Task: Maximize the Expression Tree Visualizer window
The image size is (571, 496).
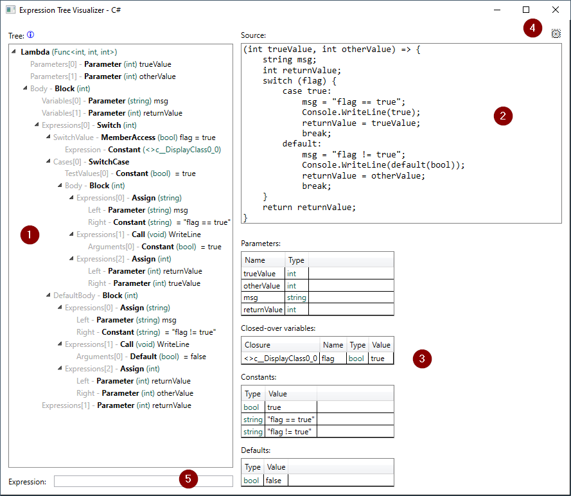Action: (x=526, y=10)
